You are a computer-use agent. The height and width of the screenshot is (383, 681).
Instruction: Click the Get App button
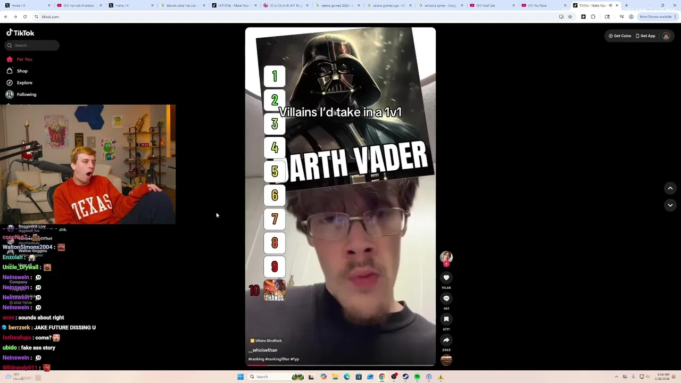coord(645,36)
